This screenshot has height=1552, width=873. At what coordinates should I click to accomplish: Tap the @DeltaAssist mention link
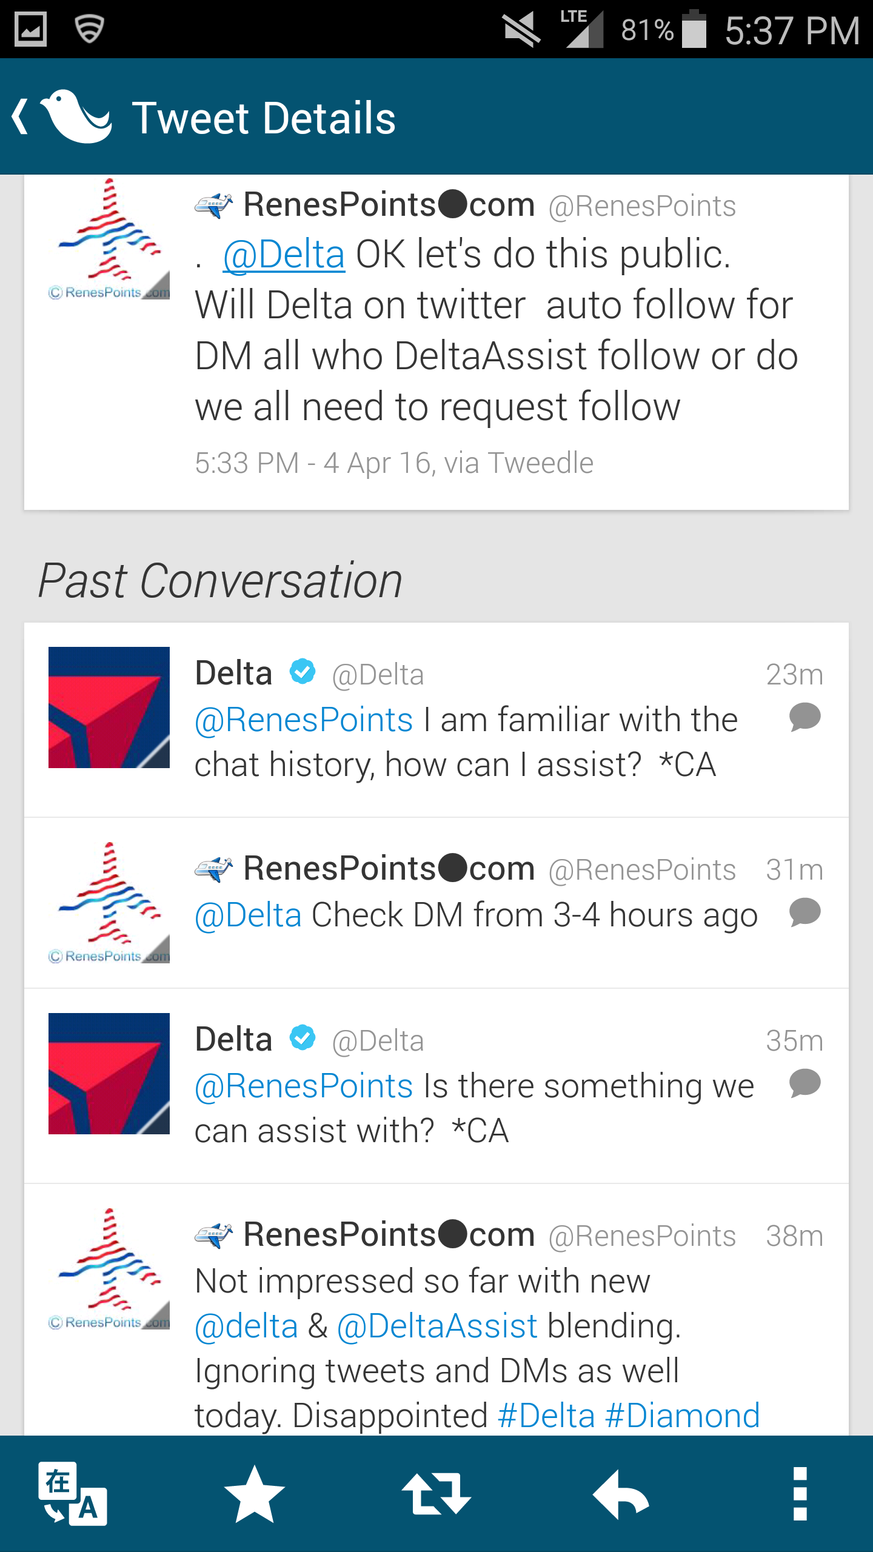(437, 1326)
